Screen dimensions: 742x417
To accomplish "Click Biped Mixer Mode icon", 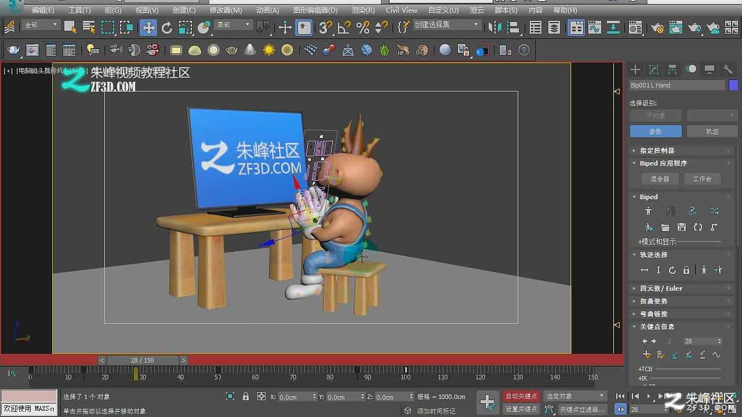I will click(x=714, y=211).
